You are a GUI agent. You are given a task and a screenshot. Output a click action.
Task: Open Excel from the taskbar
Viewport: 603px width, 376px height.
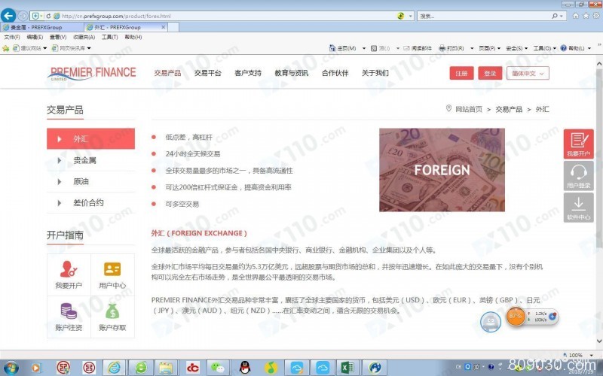pos(347,368)
